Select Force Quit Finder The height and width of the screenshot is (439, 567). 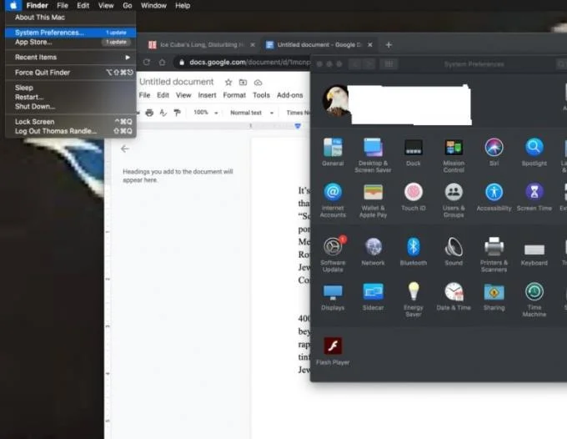(71, 73)
